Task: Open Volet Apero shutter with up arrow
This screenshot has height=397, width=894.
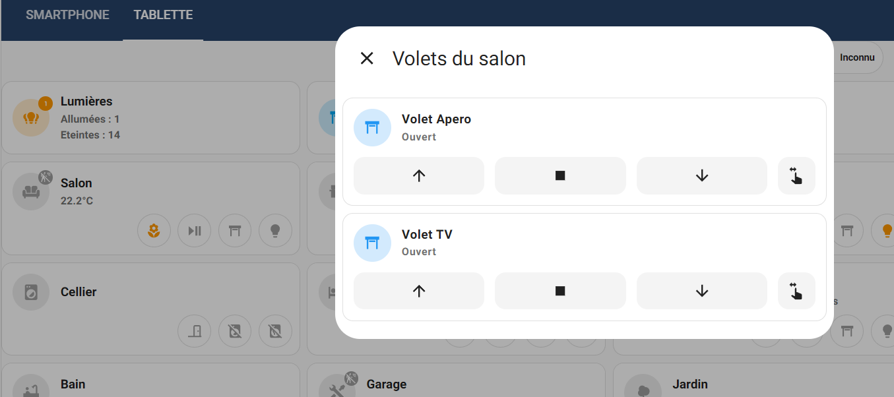Action: point(419,175)
